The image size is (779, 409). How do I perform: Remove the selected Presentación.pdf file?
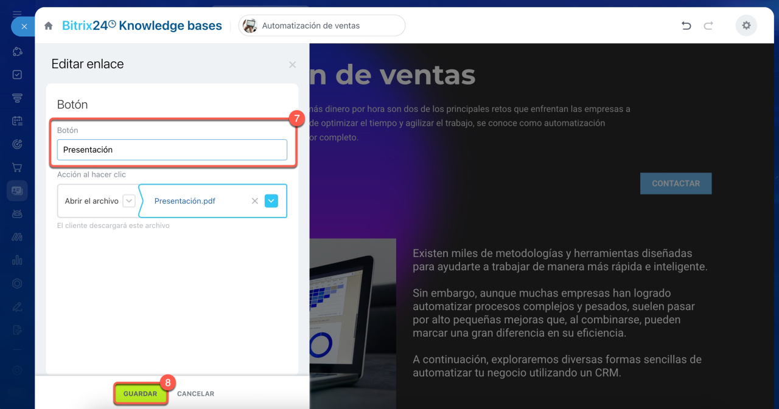coord(255,201)
